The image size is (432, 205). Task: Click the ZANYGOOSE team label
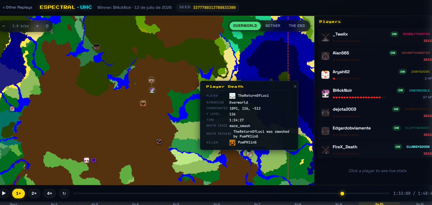pyautogui.click(x=420, y=72)
